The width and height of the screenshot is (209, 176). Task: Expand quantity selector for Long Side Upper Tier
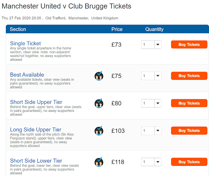(x=151, y=131)
